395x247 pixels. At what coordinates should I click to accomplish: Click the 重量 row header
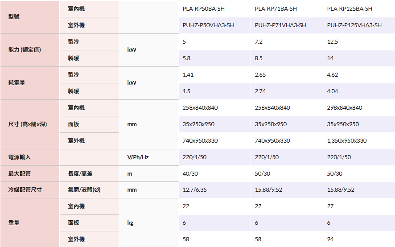14,223
